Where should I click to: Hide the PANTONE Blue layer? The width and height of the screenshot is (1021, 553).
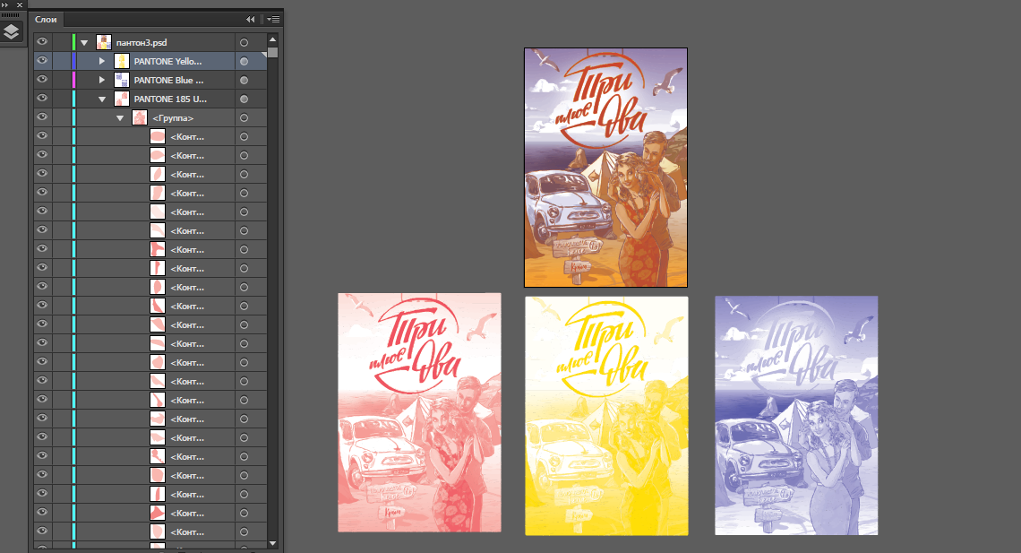42,80
